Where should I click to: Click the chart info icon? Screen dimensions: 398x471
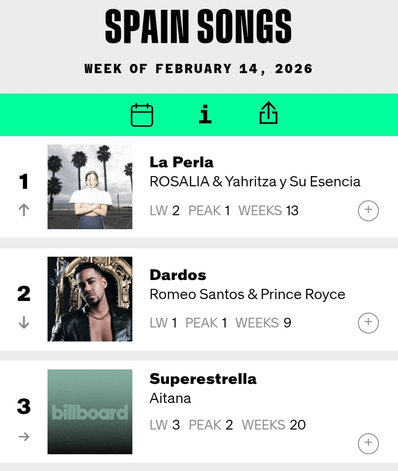click(205, 114)
